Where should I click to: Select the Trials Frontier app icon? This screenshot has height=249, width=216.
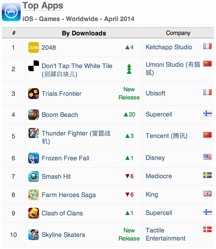click(x=34, y=93)
